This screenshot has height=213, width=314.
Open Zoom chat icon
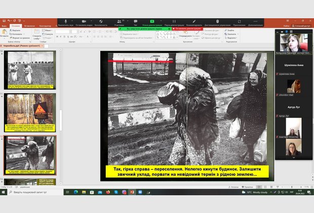click(135, 22)
